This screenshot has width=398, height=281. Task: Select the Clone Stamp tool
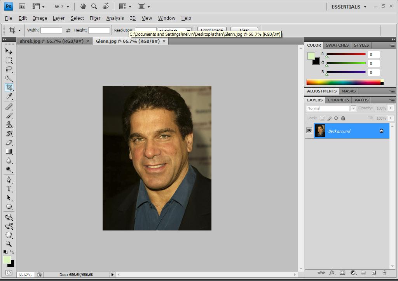pos(9,125)
